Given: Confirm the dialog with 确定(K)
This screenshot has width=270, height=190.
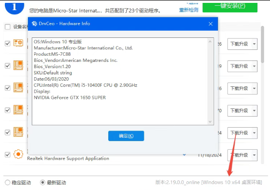Looking at the screenshot, I should click(126, 136).
